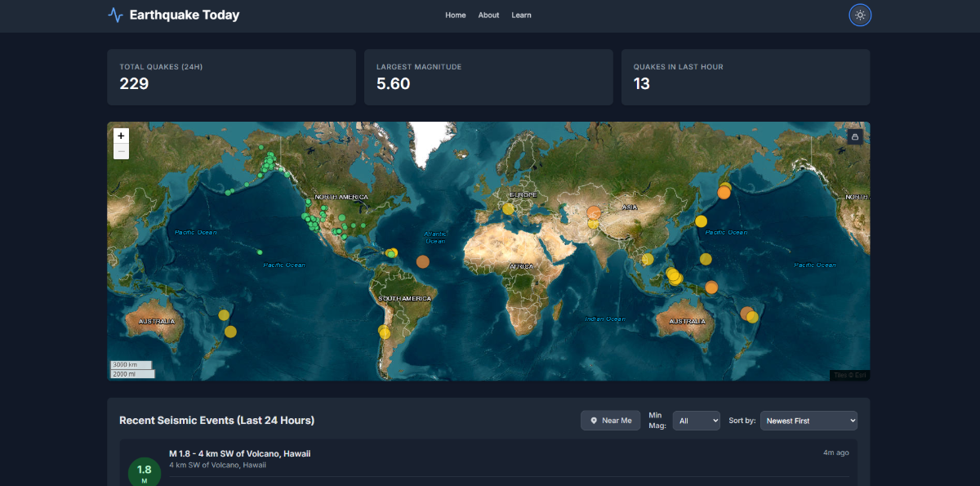Toggle the light/dark theme sun icon
980x486 pixels.
pos(860,15)
